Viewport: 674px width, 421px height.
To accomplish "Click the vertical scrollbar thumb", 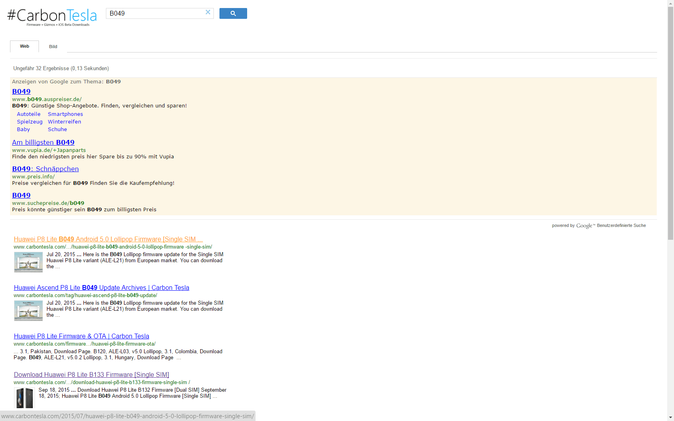I will [x=670, y=123].
